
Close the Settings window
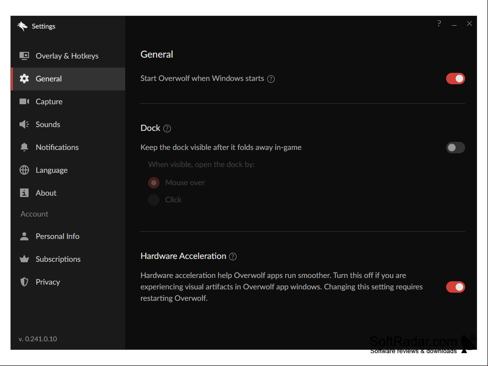point(469,23)
